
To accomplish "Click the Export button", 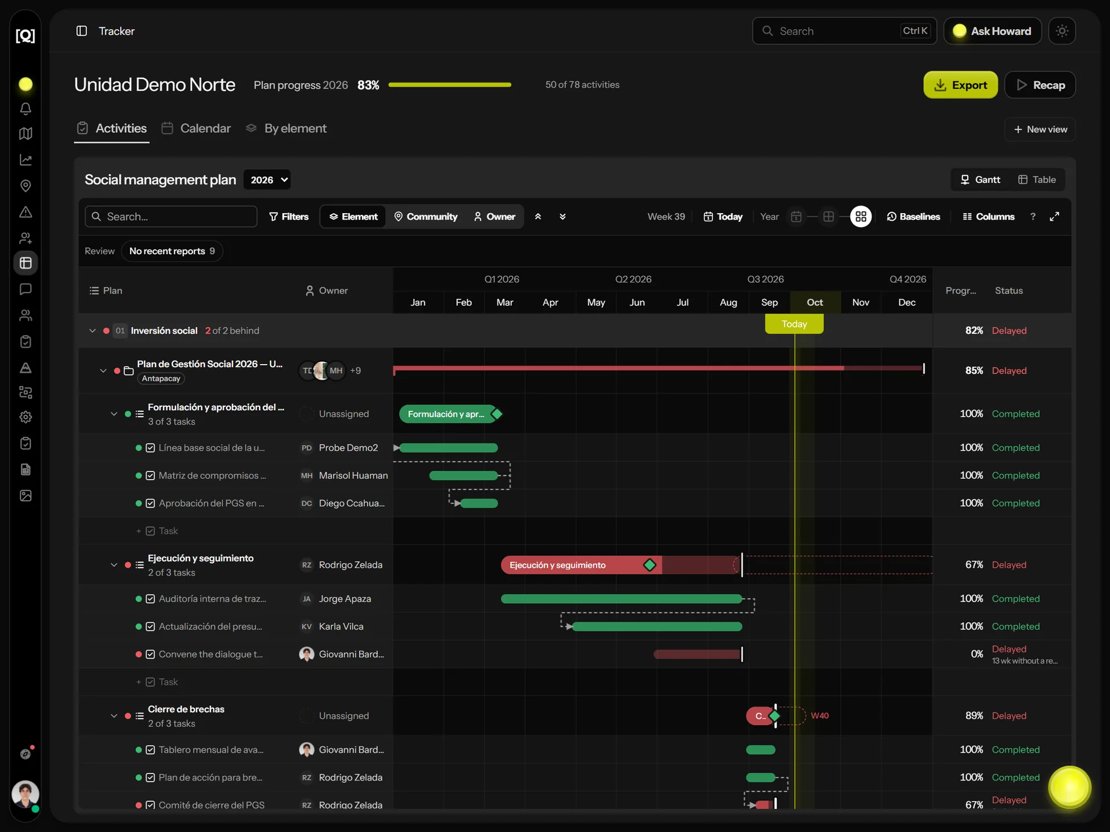I will 960,85.
